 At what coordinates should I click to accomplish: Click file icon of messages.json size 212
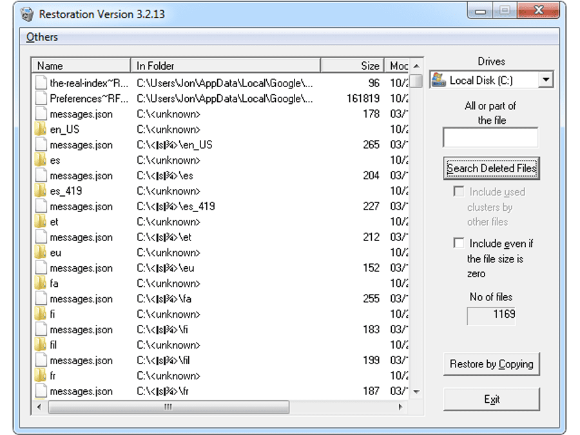click(41, 237)
